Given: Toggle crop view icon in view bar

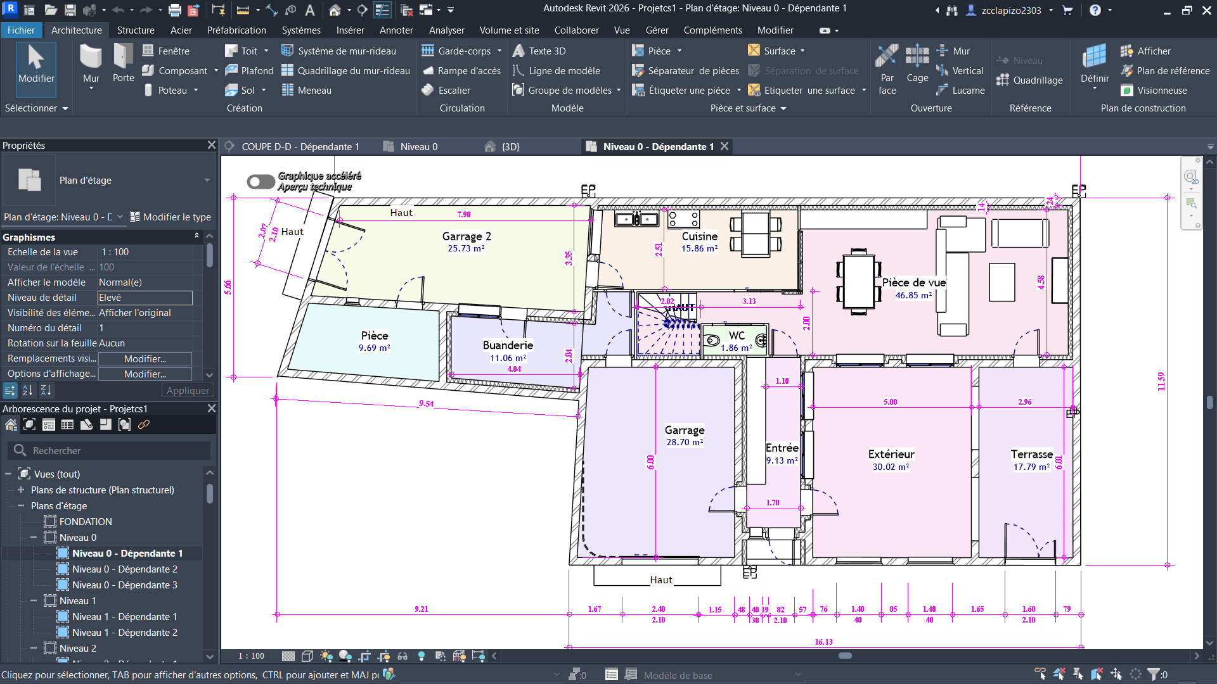Looking at the screenshot, I should [364, 656].
